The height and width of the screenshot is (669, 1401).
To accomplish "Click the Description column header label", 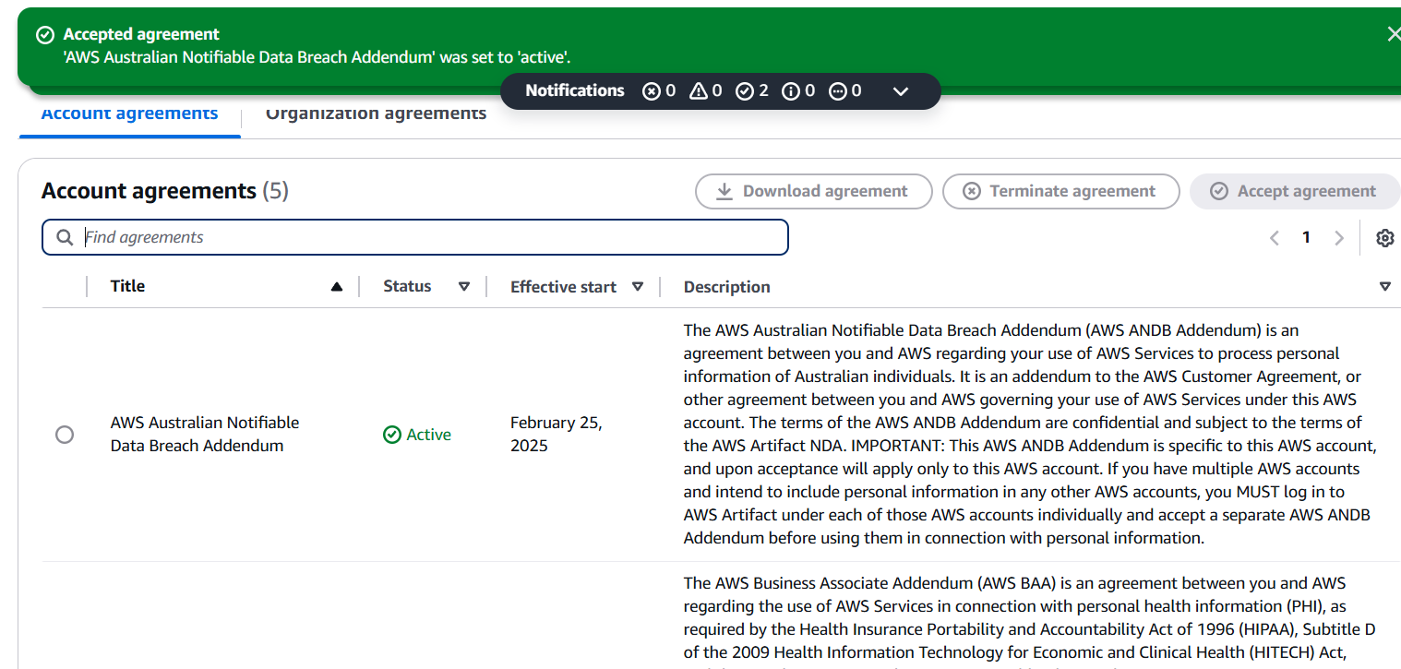I will coord(726,287).
